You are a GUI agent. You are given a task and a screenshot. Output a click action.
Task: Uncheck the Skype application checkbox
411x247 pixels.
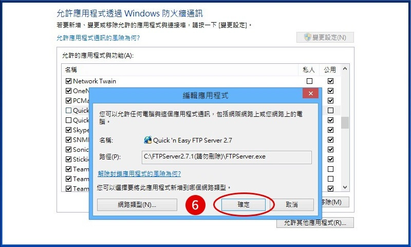pyautogui.click(x=68, y=130)
